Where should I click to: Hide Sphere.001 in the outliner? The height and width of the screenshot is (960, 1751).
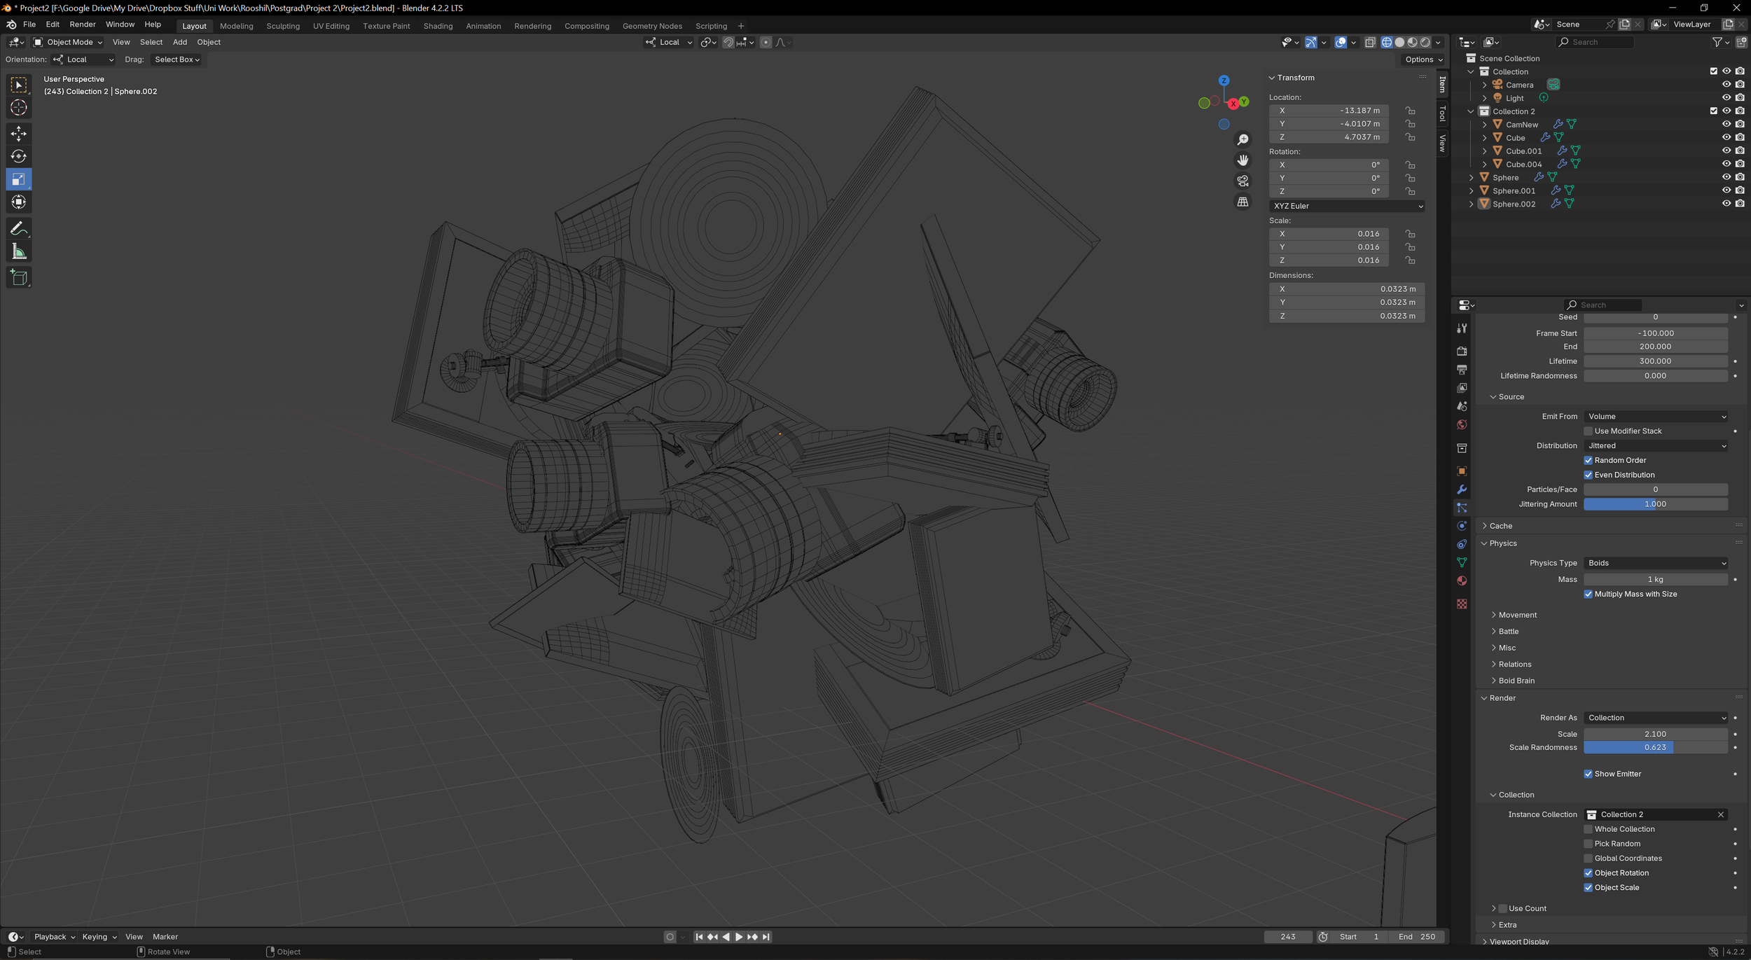[x=1726, y=190]
